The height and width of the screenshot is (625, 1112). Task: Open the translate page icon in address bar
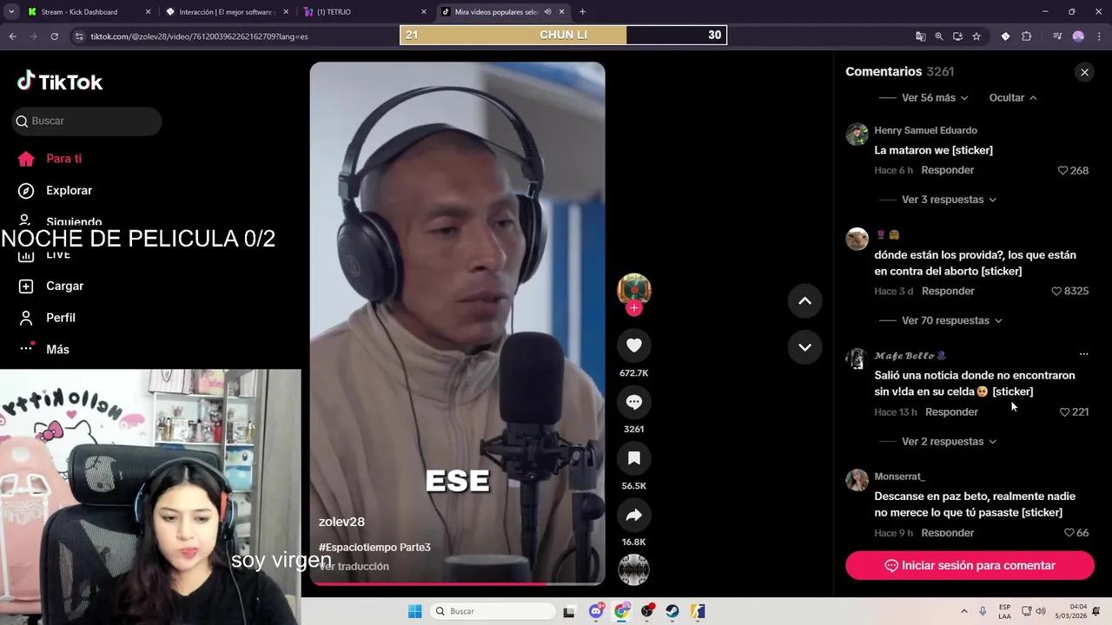coord(920,36)
